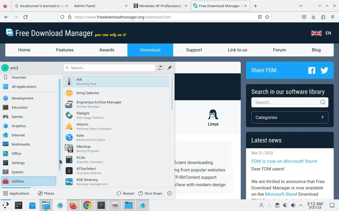Screen dimensions: 339x211
Task: Open the Forum page in the site navigation
Action: point(279,50)
